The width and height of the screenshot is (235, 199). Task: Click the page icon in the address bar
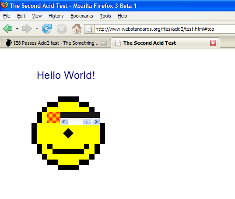pos(89,29)
